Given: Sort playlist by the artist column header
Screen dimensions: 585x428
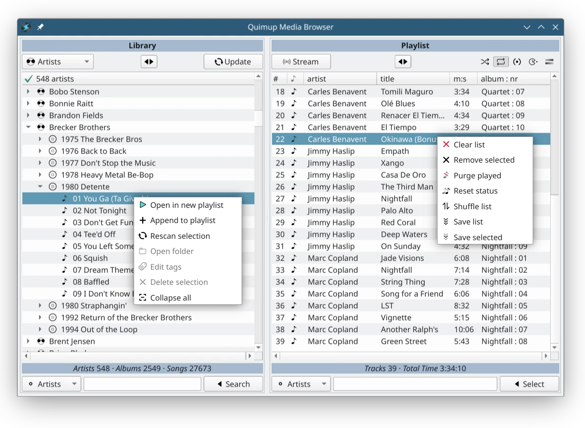Looking at the screenshot, I should pos(340,79).
